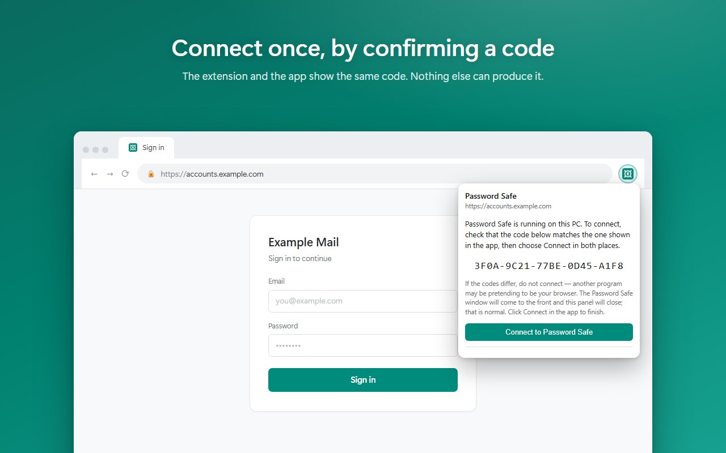This screenshot has width=726, height=453.
Task: Click the browser back arrow
Action: [x=94, y=174]
